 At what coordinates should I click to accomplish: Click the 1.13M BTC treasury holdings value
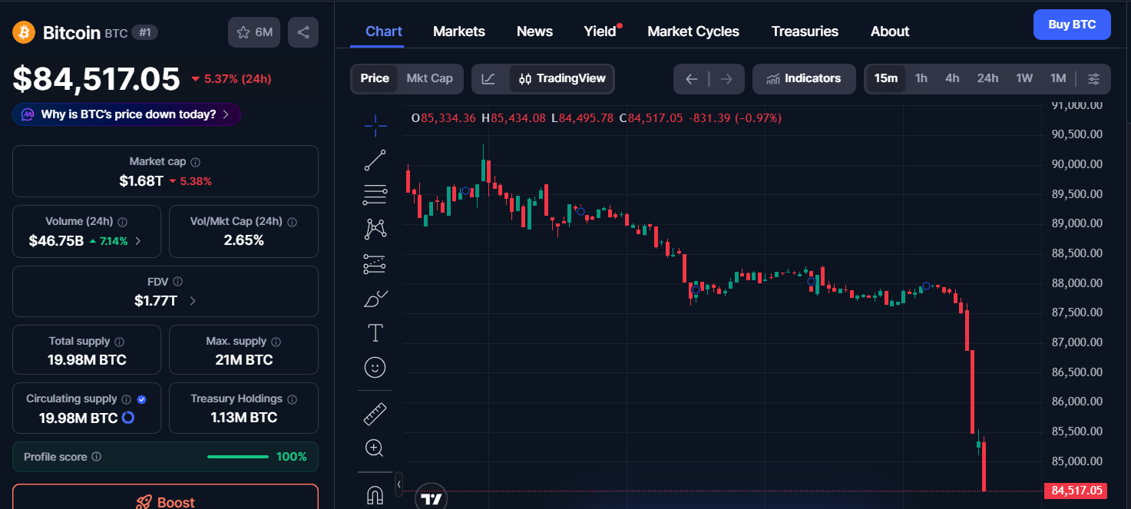coord(243,418)
